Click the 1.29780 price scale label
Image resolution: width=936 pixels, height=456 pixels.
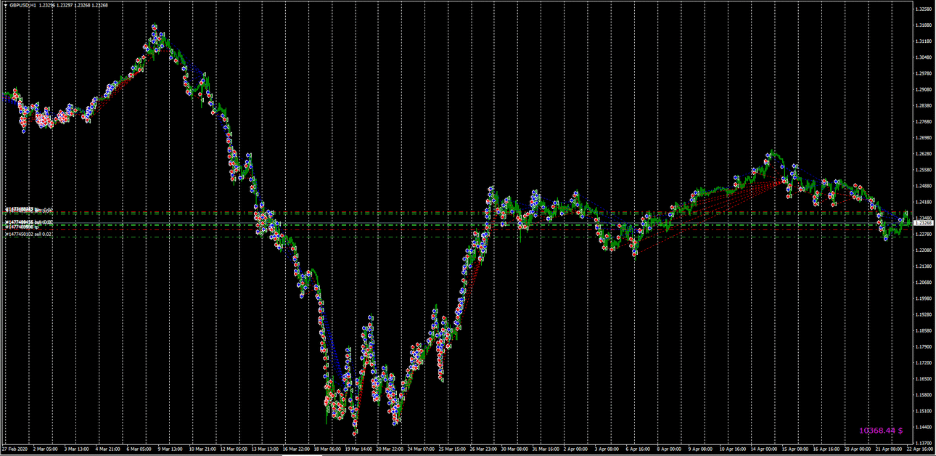pyautogui.click(x=924, y=73)
